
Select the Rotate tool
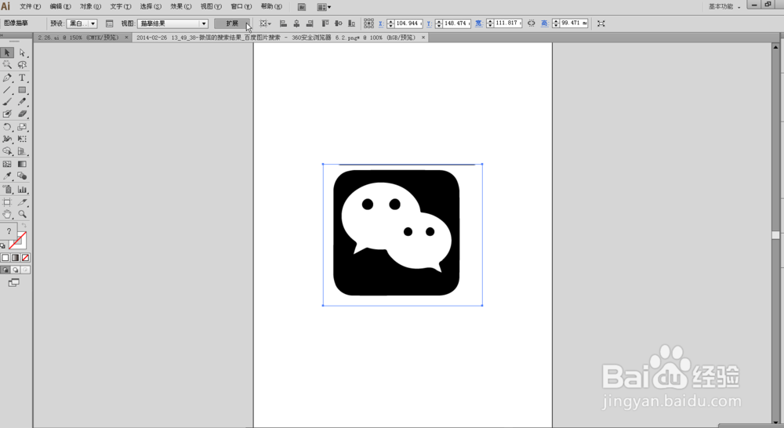click(7, 127)
